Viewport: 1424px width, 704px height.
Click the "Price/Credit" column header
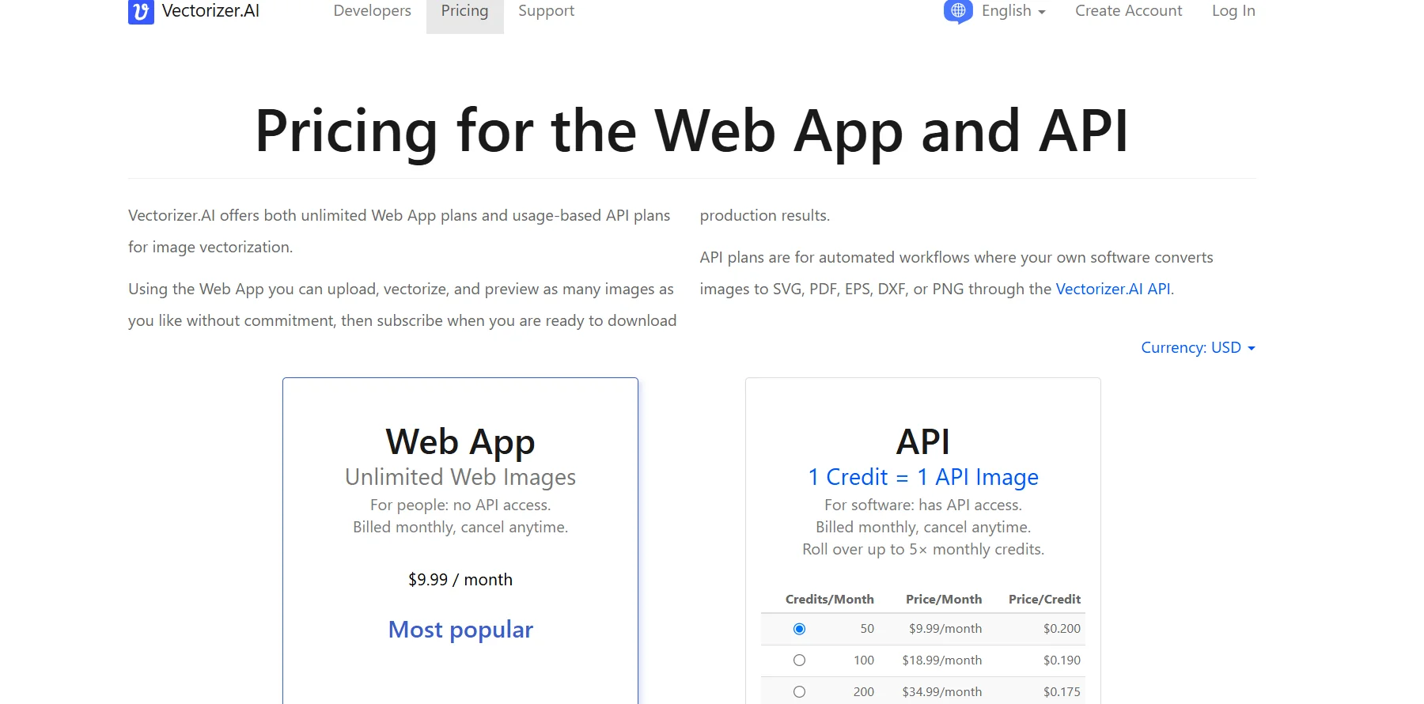click(1044, 600)
